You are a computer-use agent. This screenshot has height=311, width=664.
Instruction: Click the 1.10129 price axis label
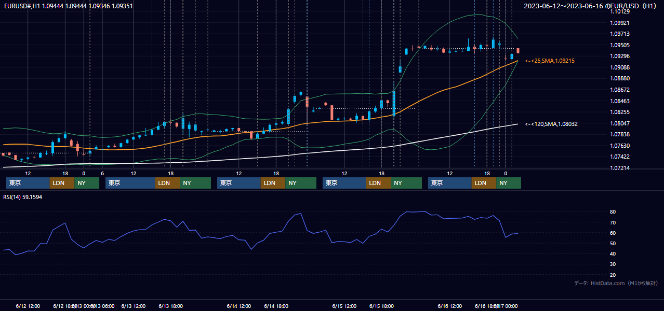(x=620, y=11)
